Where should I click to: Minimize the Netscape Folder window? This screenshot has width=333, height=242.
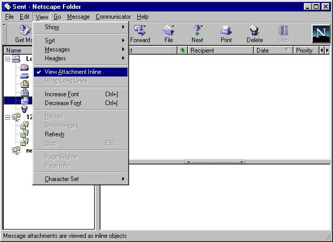tap(308, 7)
